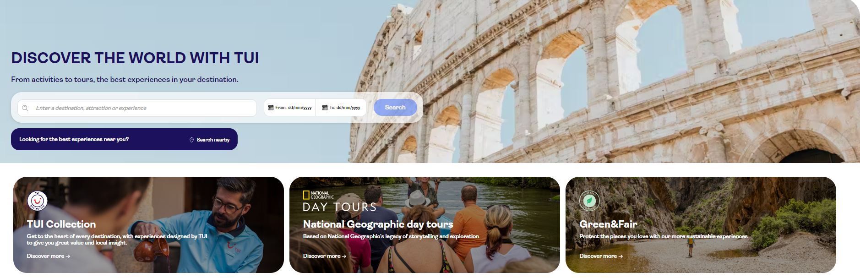Open the TUI Collection heading link

pos(61,224)
